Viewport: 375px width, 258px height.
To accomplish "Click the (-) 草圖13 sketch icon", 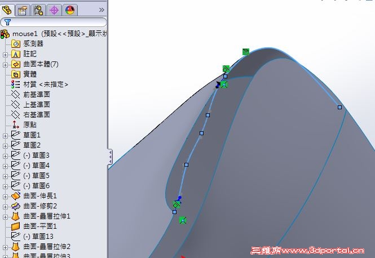I will 16,236.
